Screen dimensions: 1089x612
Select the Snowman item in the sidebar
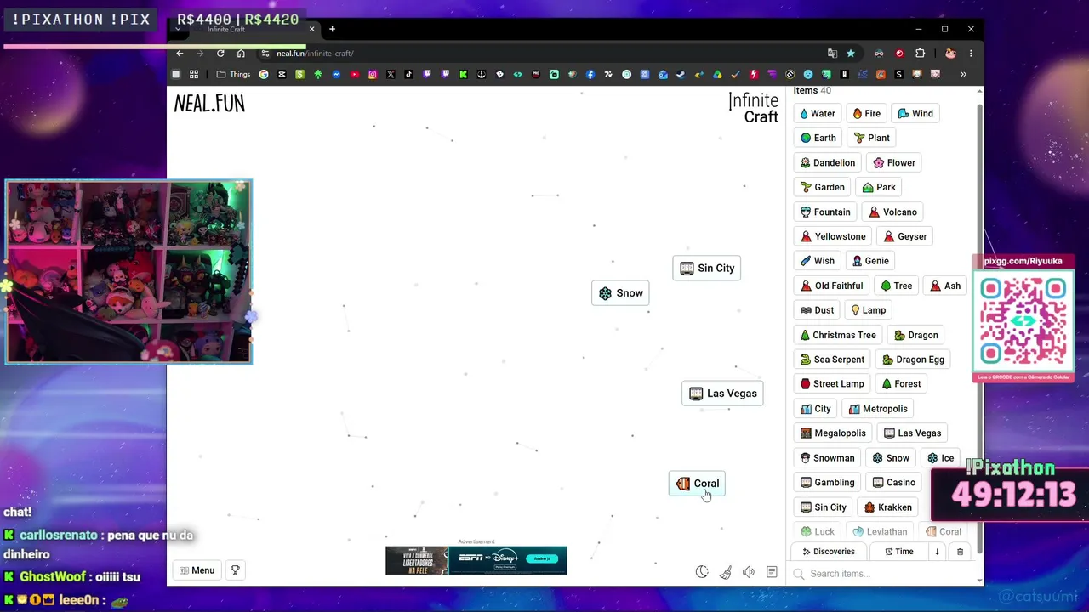[827, 458]
